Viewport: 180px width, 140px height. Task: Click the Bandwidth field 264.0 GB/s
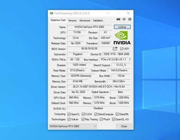119,81
